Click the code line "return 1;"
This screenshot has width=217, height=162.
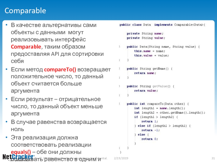pos(150,121)
